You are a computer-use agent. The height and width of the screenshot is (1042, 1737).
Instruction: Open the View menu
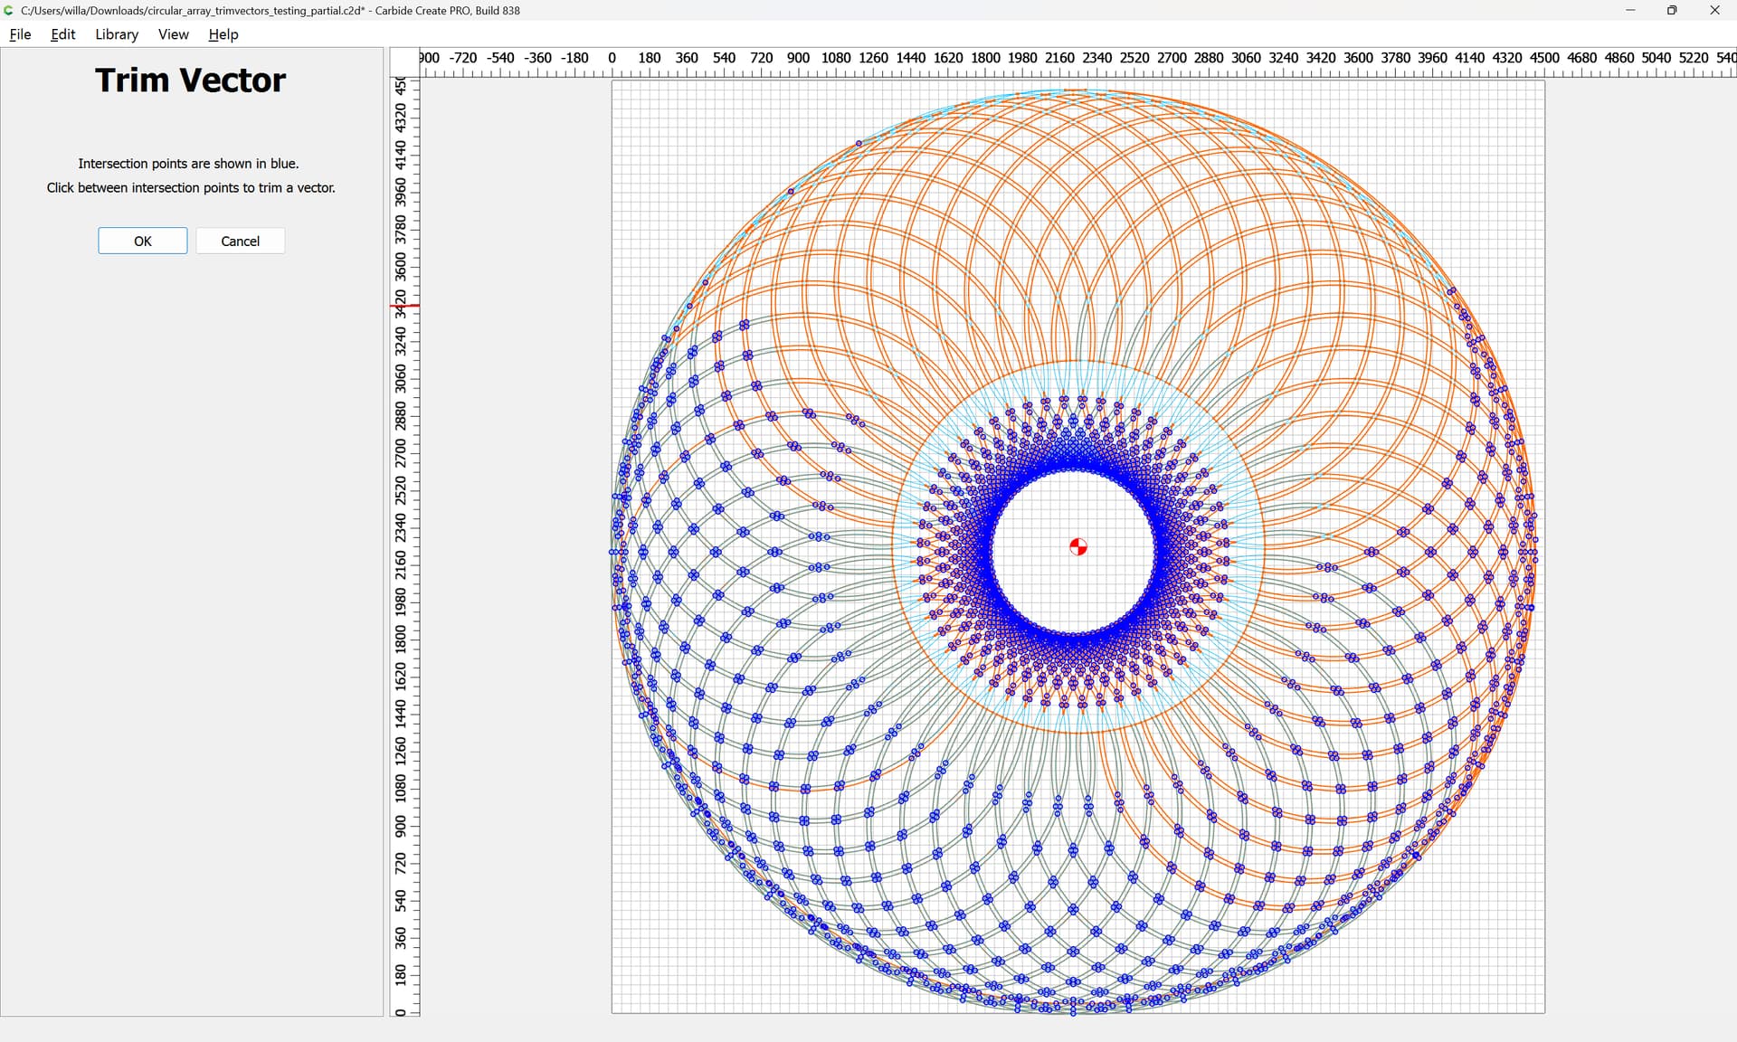173,34
